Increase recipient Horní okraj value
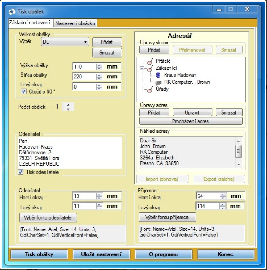 [223, 195]
